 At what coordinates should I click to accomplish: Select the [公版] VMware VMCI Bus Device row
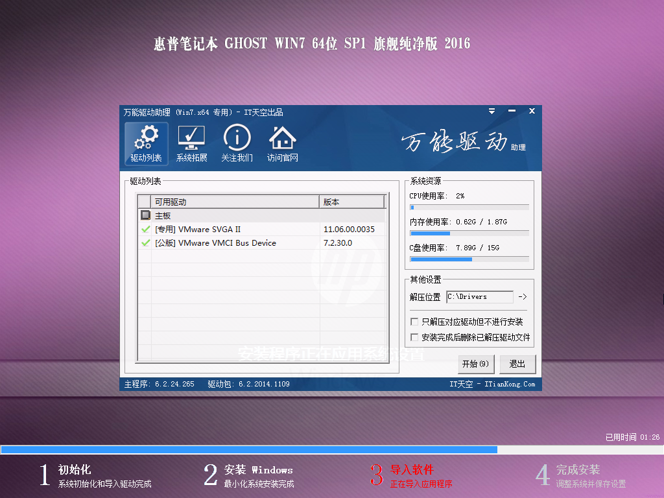click(261, 243)
